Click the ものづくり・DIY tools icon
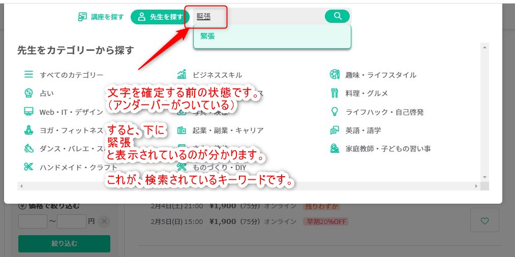Viewport: 515px width, 257px height. (181, 167)
